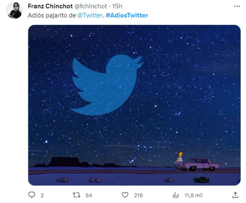Click the views bar chart icon
Image resolution: width=246 pixels, height=203 pixels.
[175, 195]
